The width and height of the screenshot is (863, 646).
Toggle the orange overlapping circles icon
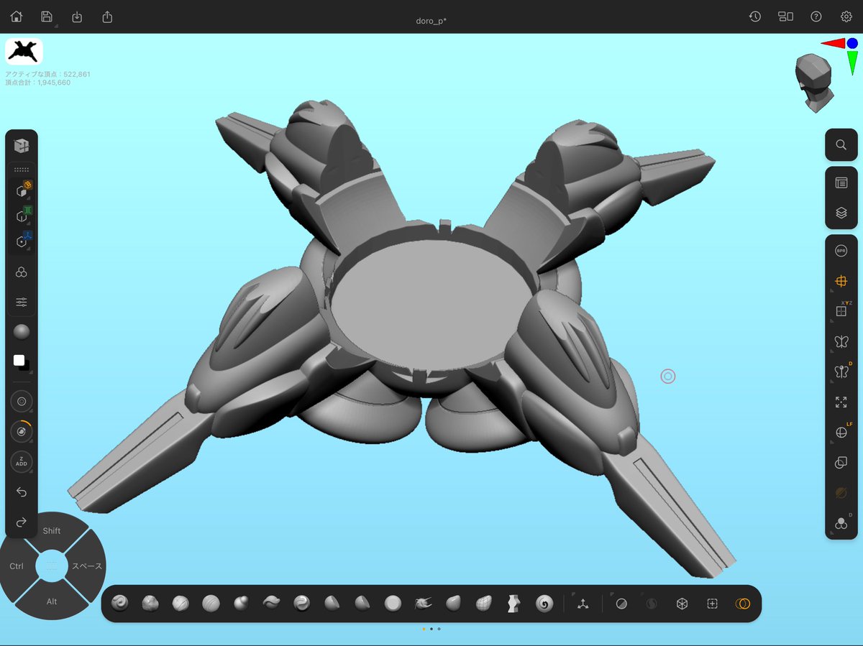pos(743,604)
